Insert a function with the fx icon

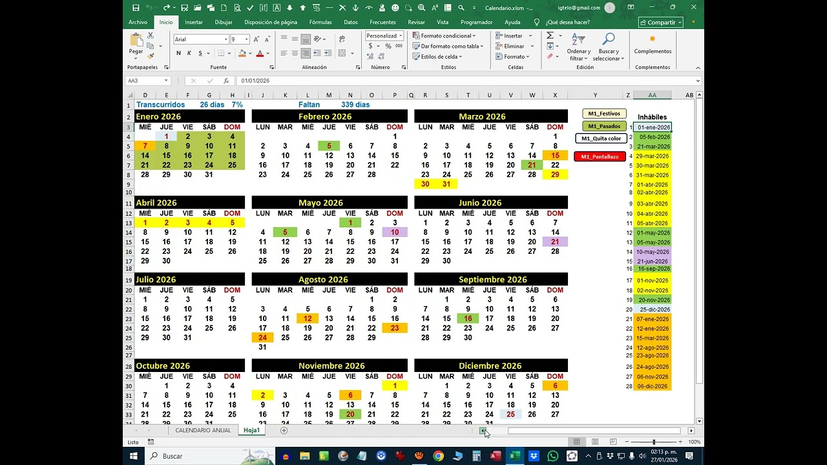point(226,81)
